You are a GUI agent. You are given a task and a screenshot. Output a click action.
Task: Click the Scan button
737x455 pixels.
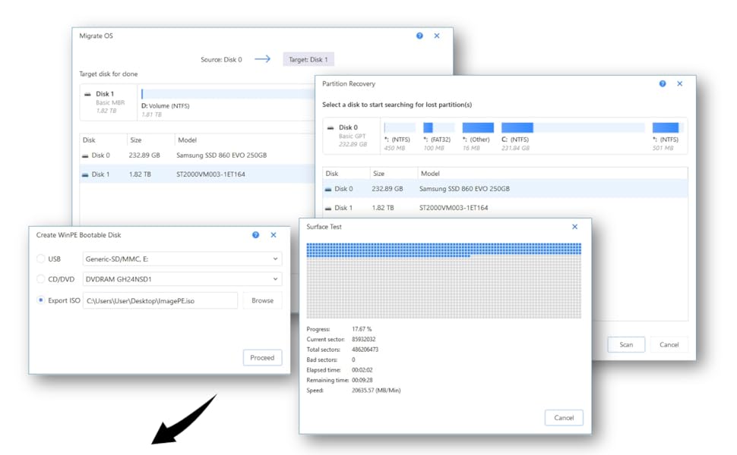pyautogui.click(x=625, y=344)
